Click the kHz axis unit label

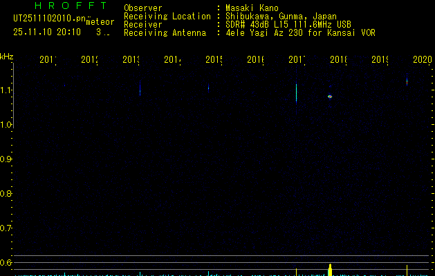[x=7, y=57]
